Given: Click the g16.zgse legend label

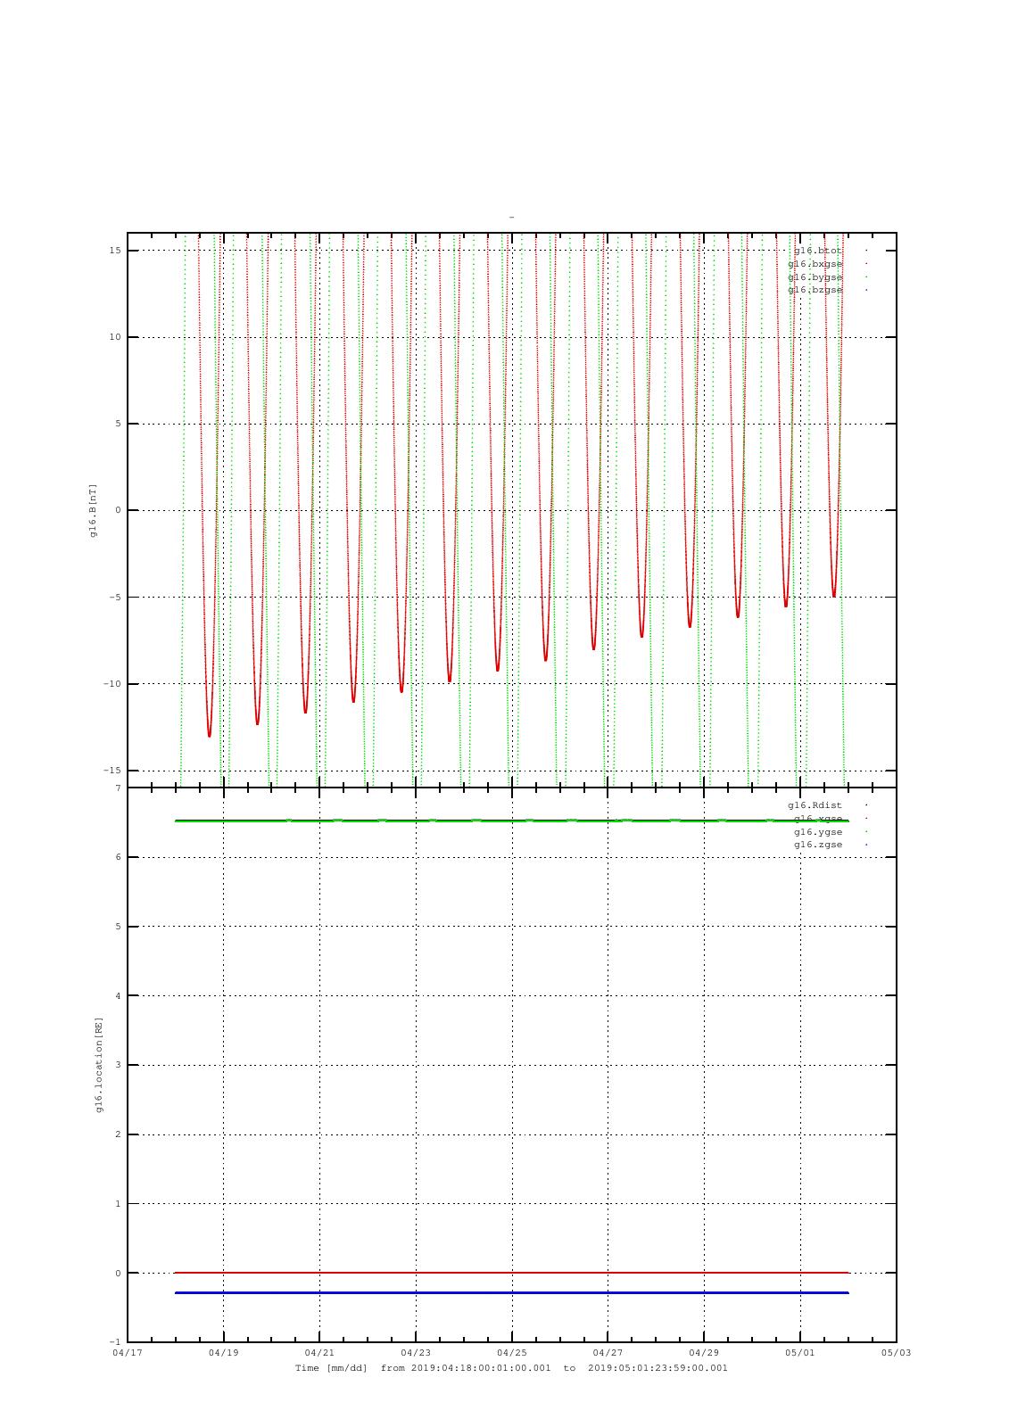Looking at the screenshot, I should 818,844.
